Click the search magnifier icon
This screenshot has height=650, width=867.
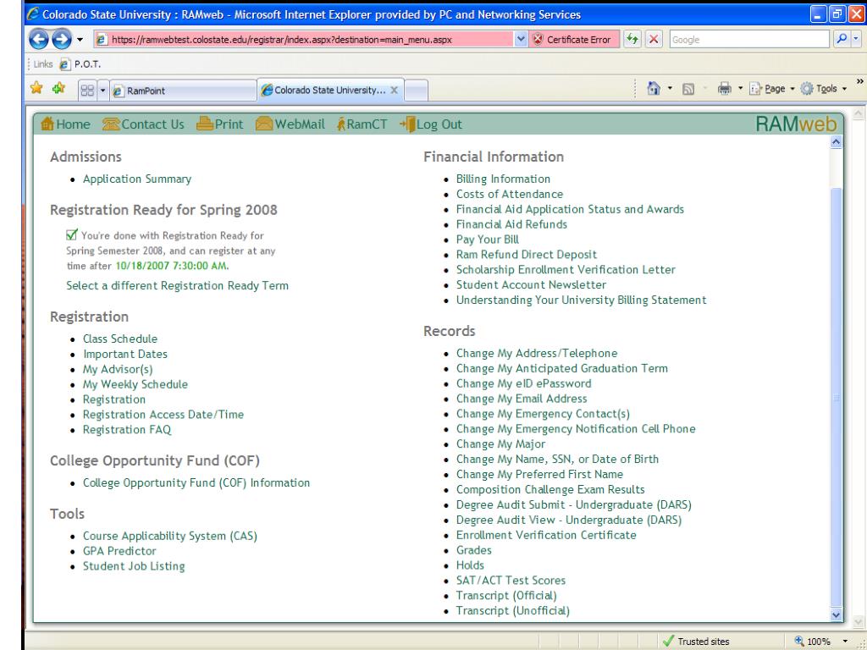coord(841,39)
